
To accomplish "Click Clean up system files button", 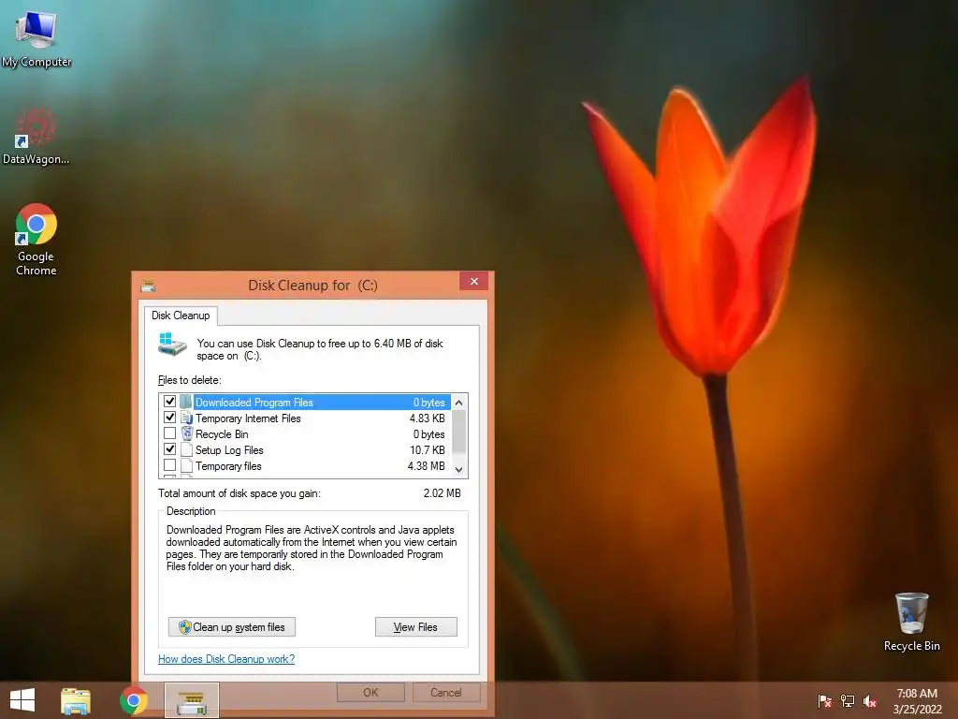I will (232, 626).
